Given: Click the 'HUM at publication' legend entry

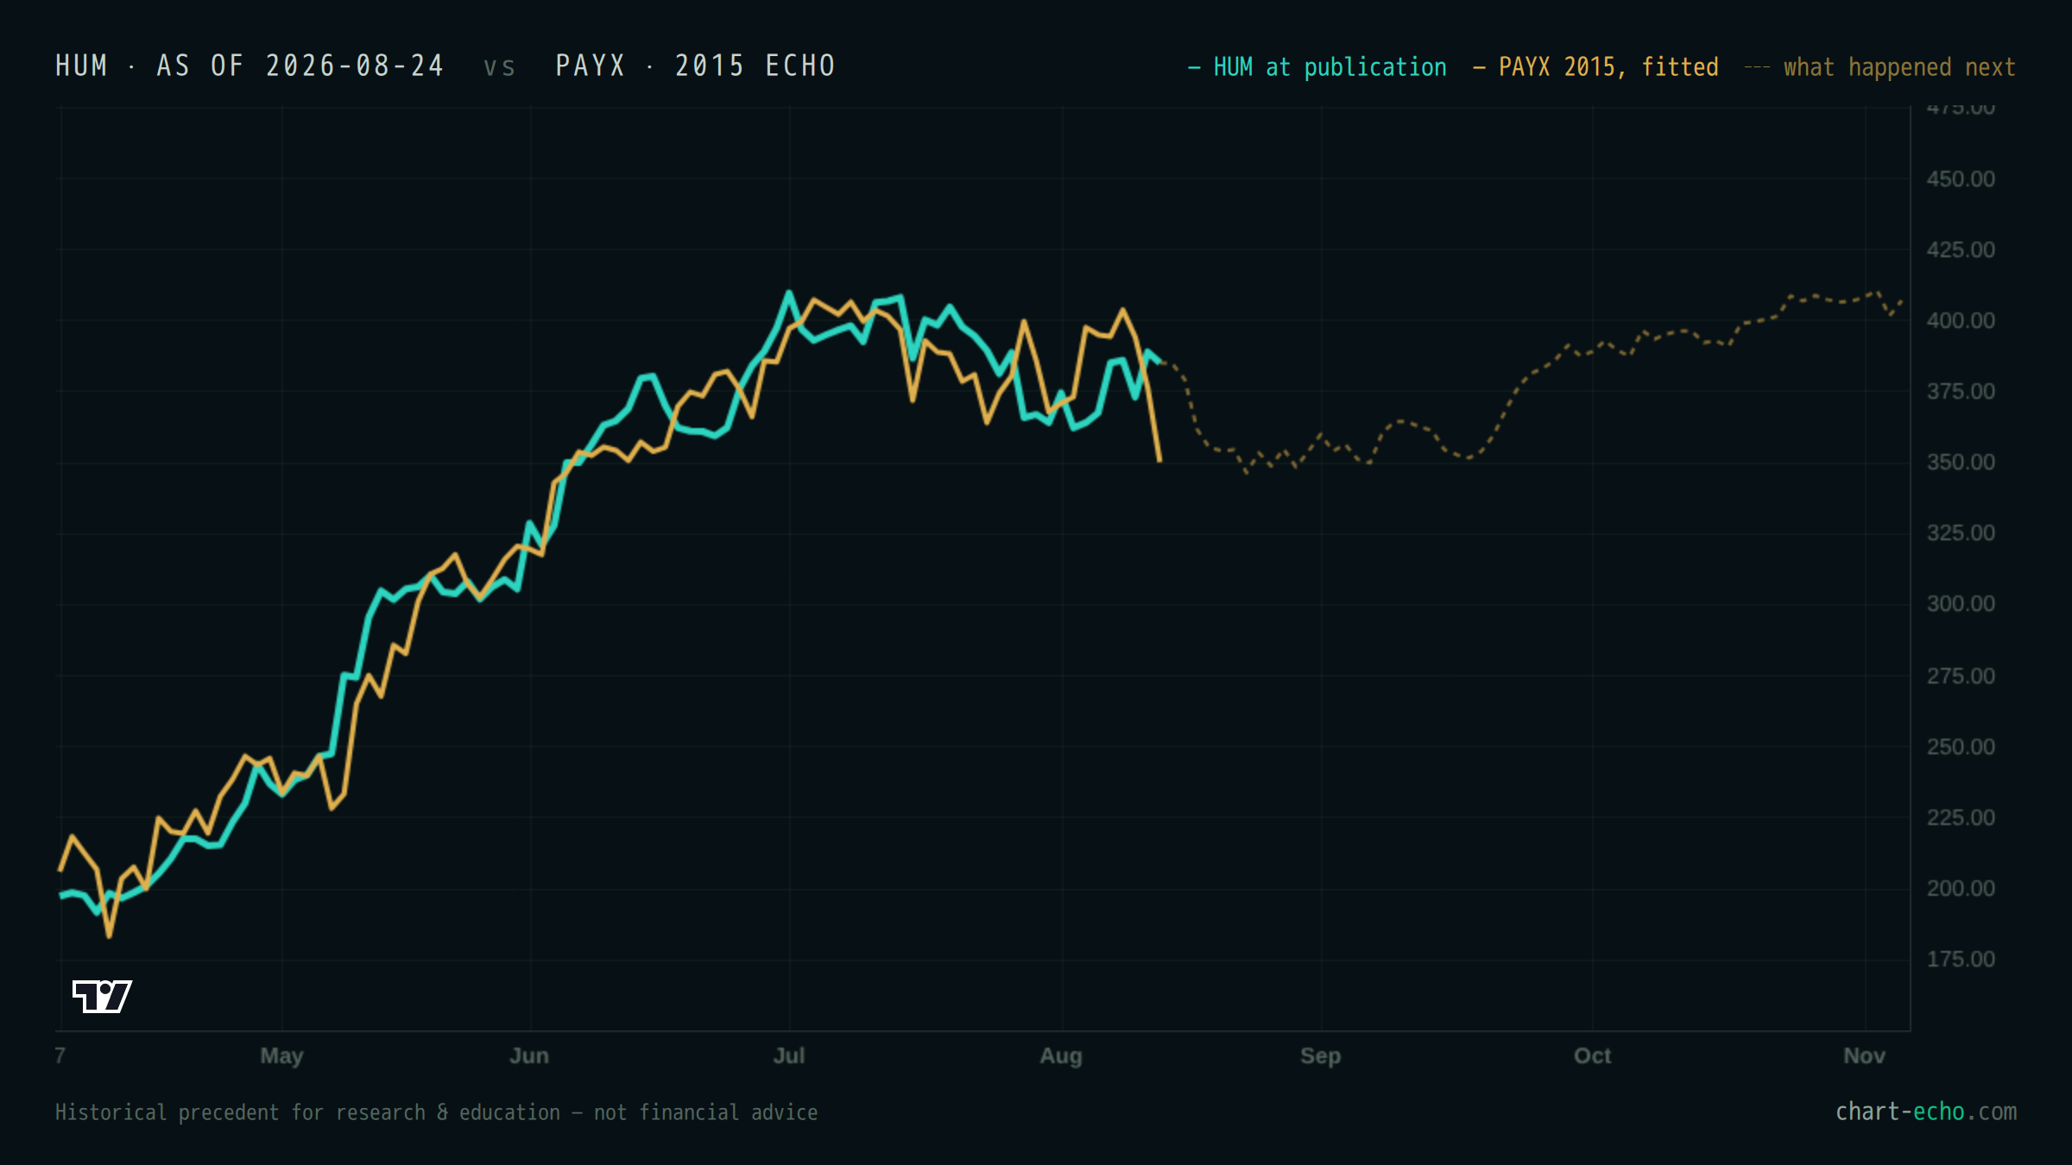Looking at the screenshot, I should pyautogui.click(x=1317, y=67).
